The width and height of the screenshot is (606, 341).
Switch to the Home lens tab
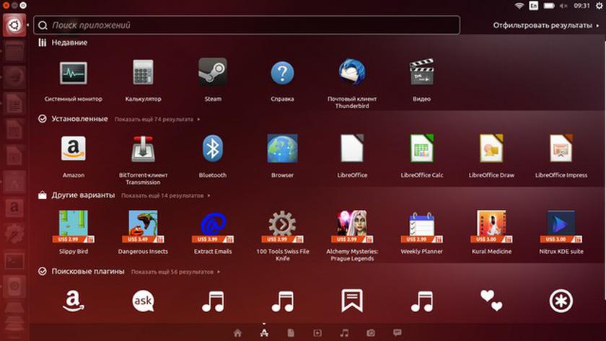pos(237,332)
